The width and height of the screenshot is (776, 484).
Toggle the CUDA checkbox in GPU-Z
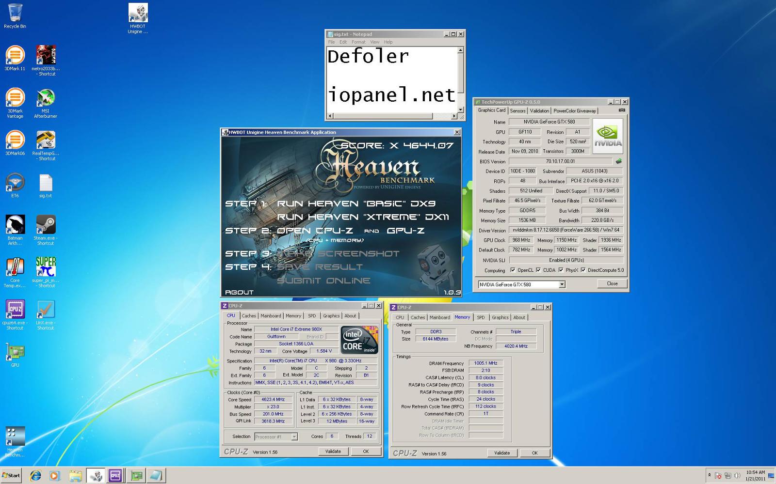[x=538, y=270]
